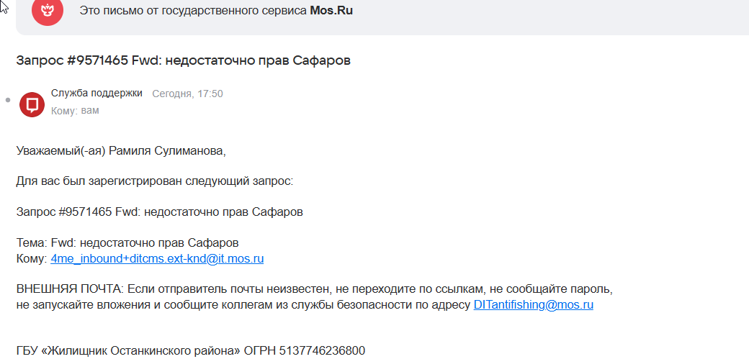Open the 4me_inbound+ditcms.ext-knd@it.mos.ru email link
The height and width of the screenshot is (359, 749).
click(157, 259)
